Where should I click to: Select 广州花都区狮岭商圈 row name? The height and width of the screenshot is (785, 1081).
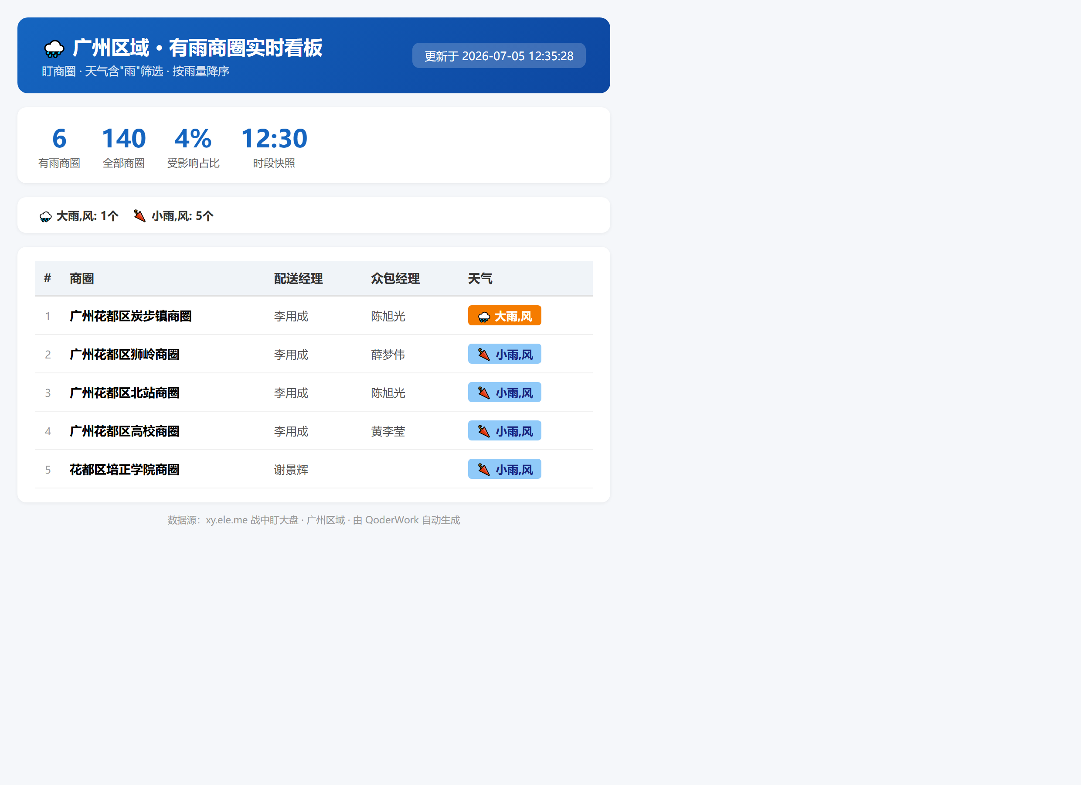124,355
